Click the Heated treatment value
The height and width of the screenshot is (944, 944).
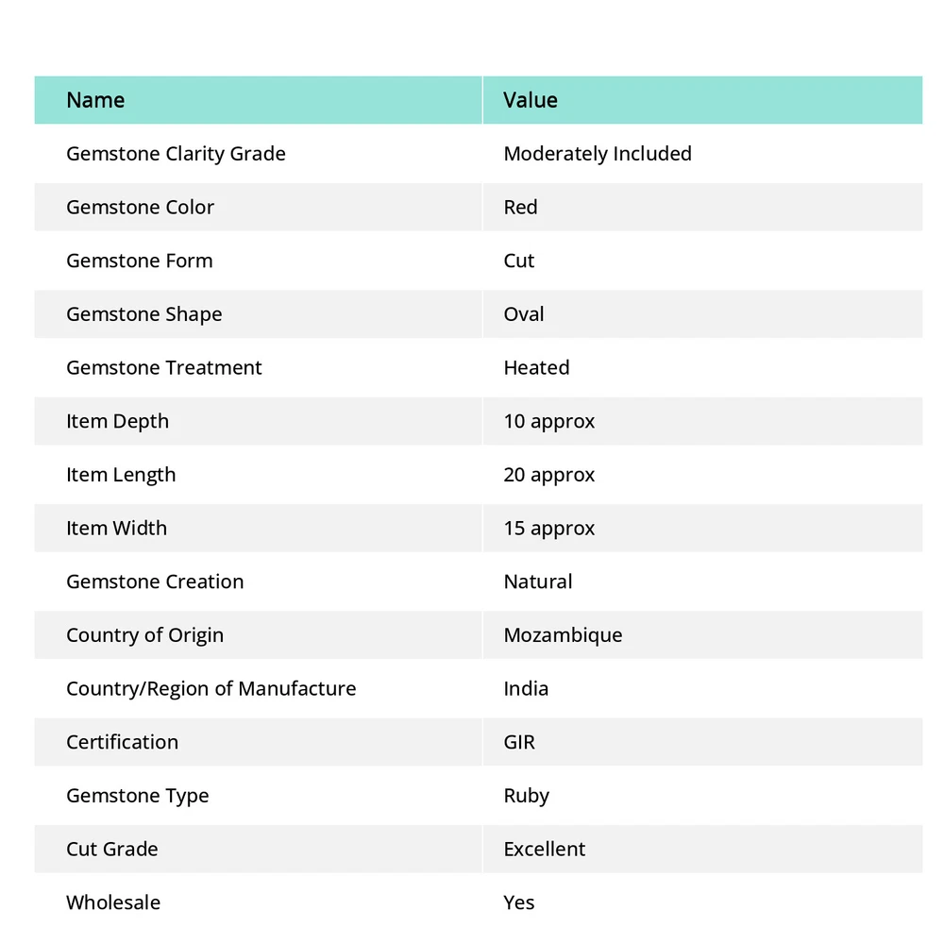click(536, 368)
